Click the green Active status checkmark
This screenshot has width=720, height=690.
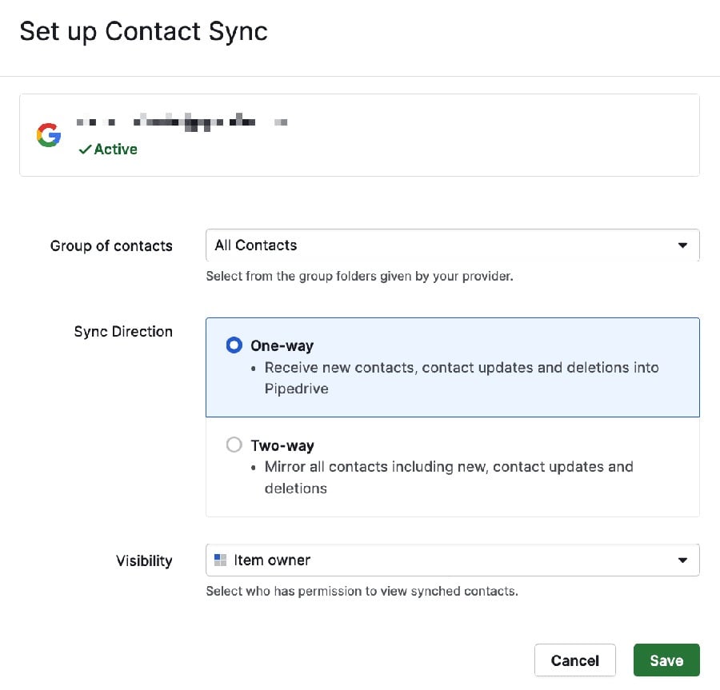click(x=83, y=149)
